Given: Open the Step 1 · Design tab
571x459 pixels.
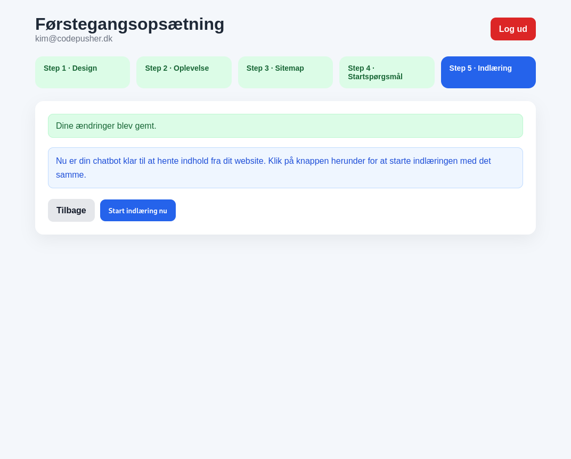Looking at the screenshot, I should (x=82, y=72).
